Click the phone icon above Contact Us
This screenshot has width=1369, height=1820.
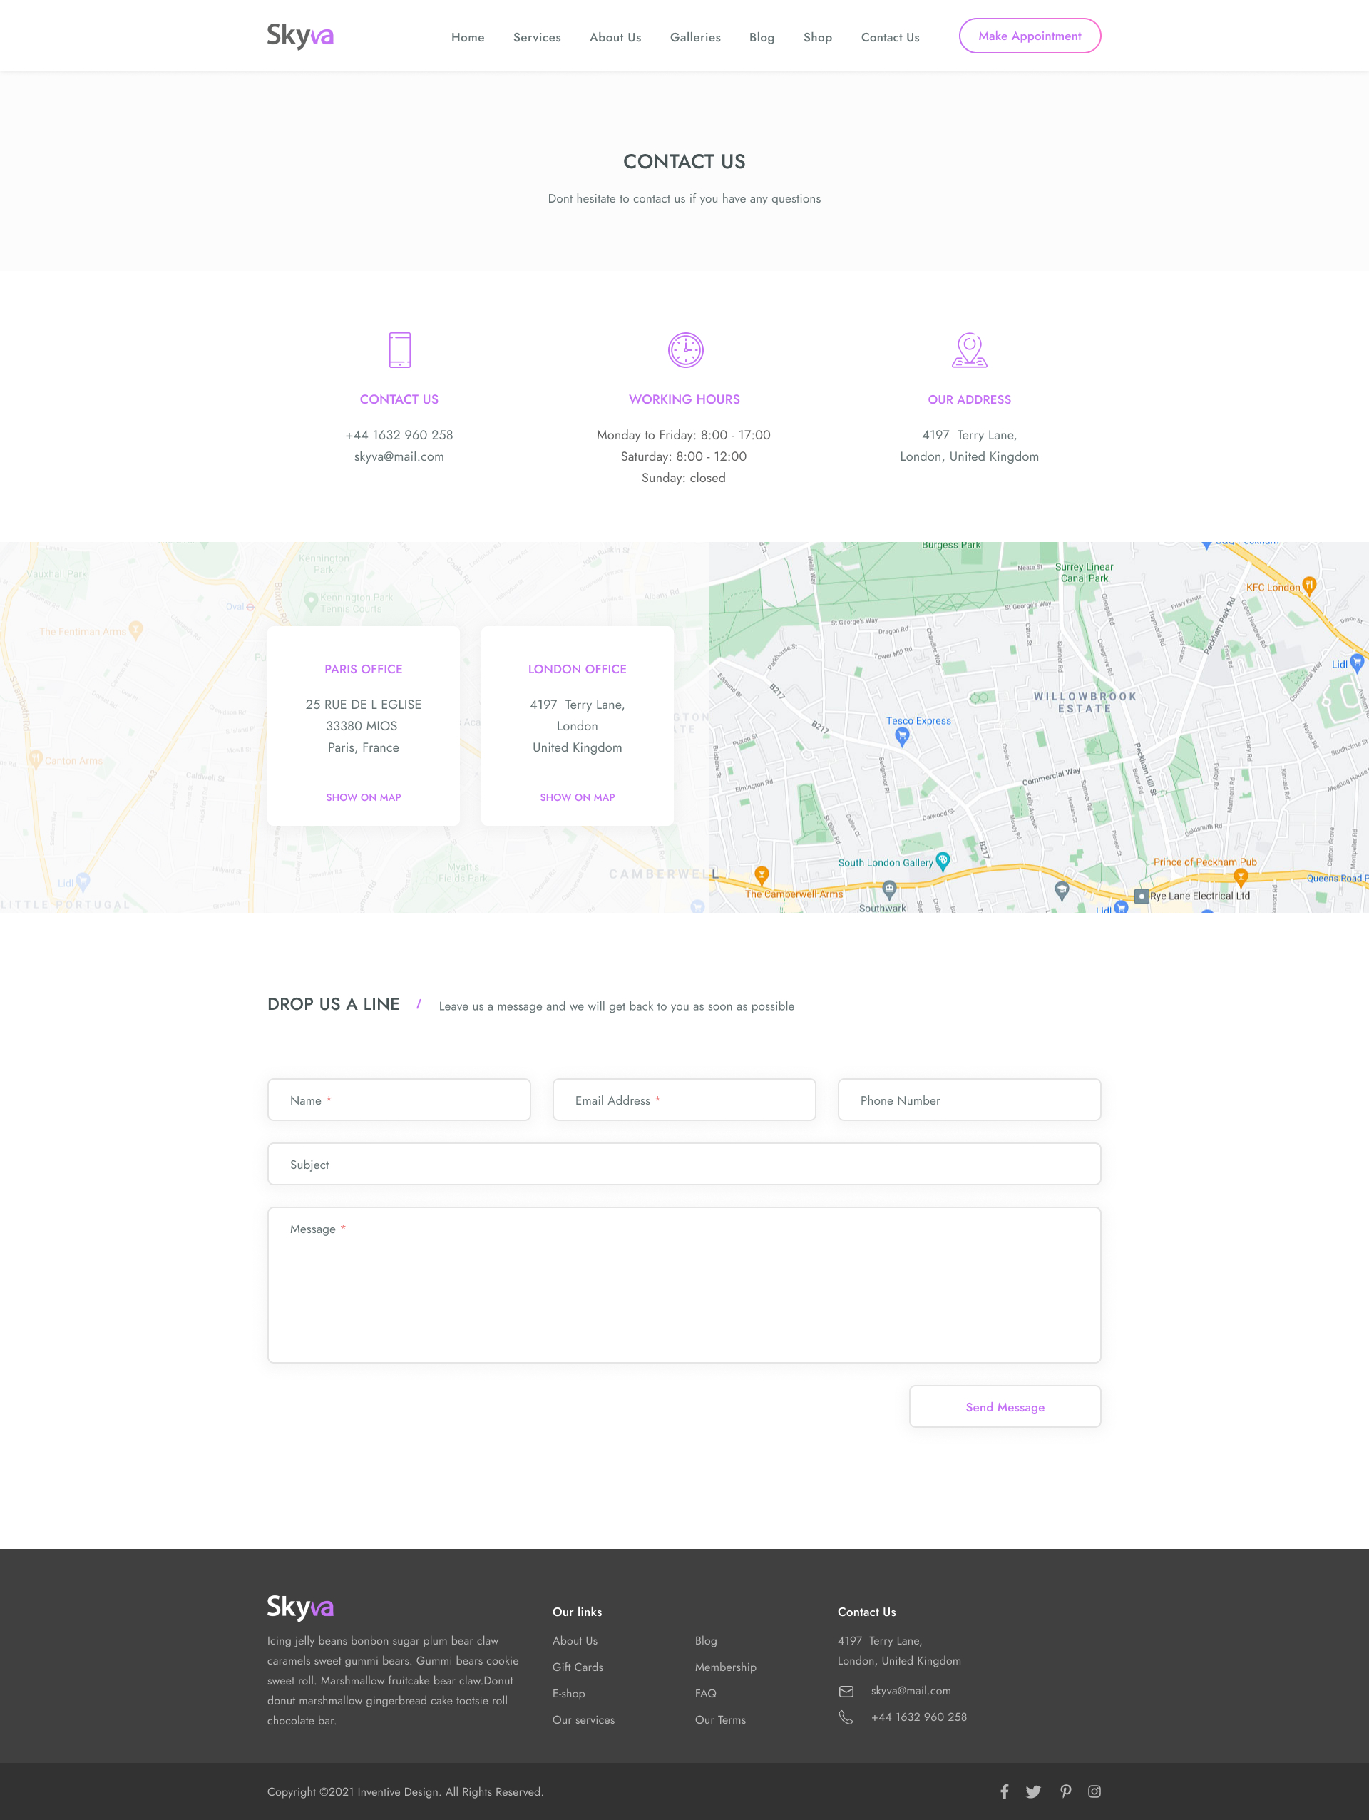[x=399, y=349]
